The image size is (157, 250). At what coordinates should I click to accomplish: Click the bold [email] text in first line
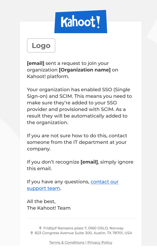point(36,63)
